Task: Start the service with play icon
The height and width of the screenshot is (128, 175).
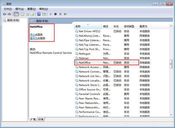Action: click(51, 14)
